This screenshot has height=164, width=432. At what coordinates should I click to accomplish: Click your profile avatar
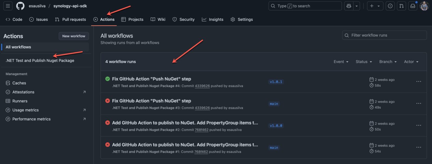click(x=424, y=6)
